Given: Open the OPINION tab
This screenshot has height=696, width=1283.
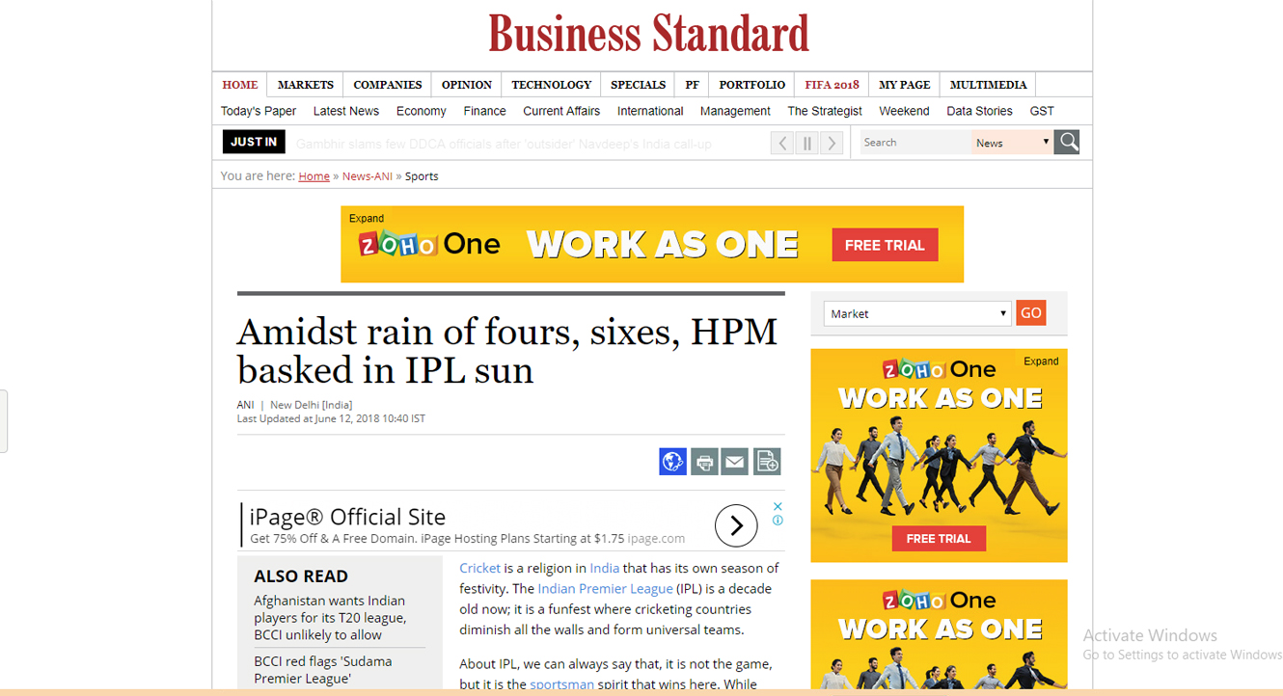Looking at the screenshot, I should point(467,85).
